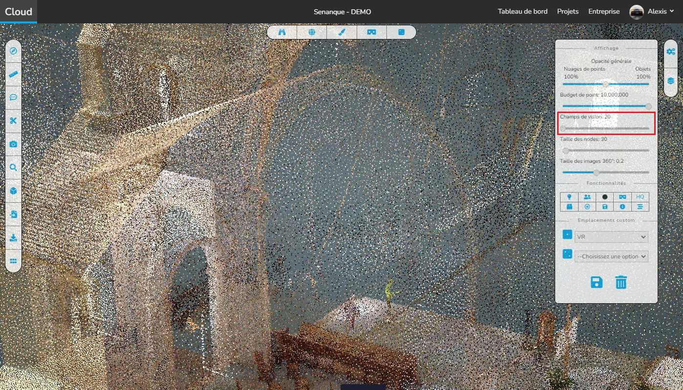Adjust the Budget de point slider

tap(606, 106)
